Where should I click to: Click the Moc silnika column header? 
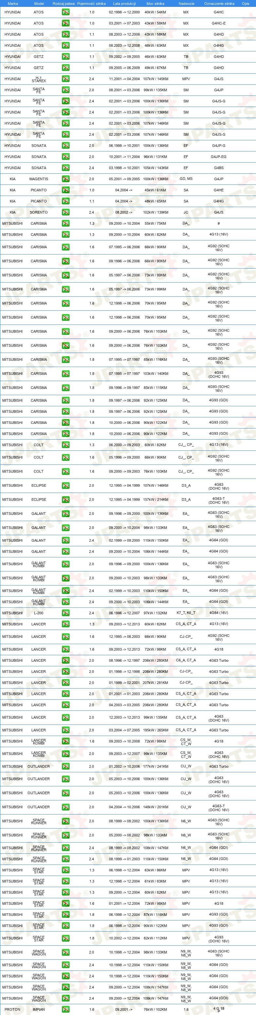point(155,4)
